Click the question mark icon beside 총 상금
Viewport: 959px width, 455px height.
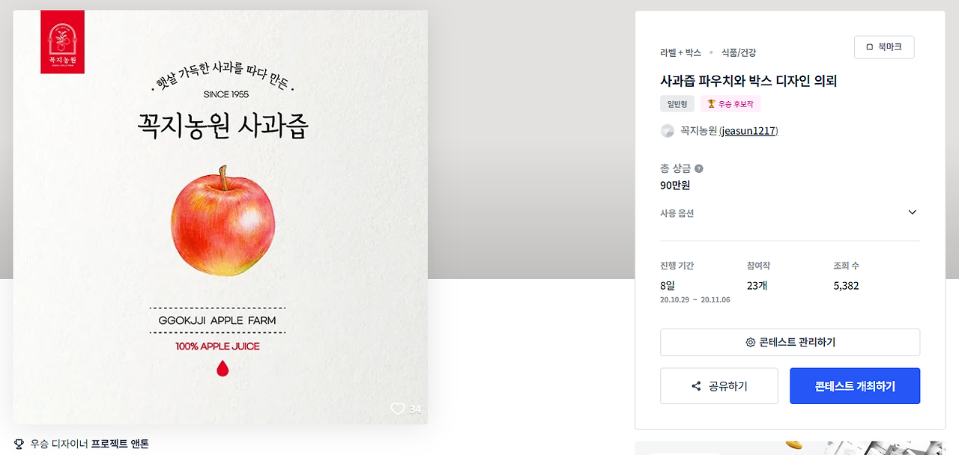coord(699,169)
